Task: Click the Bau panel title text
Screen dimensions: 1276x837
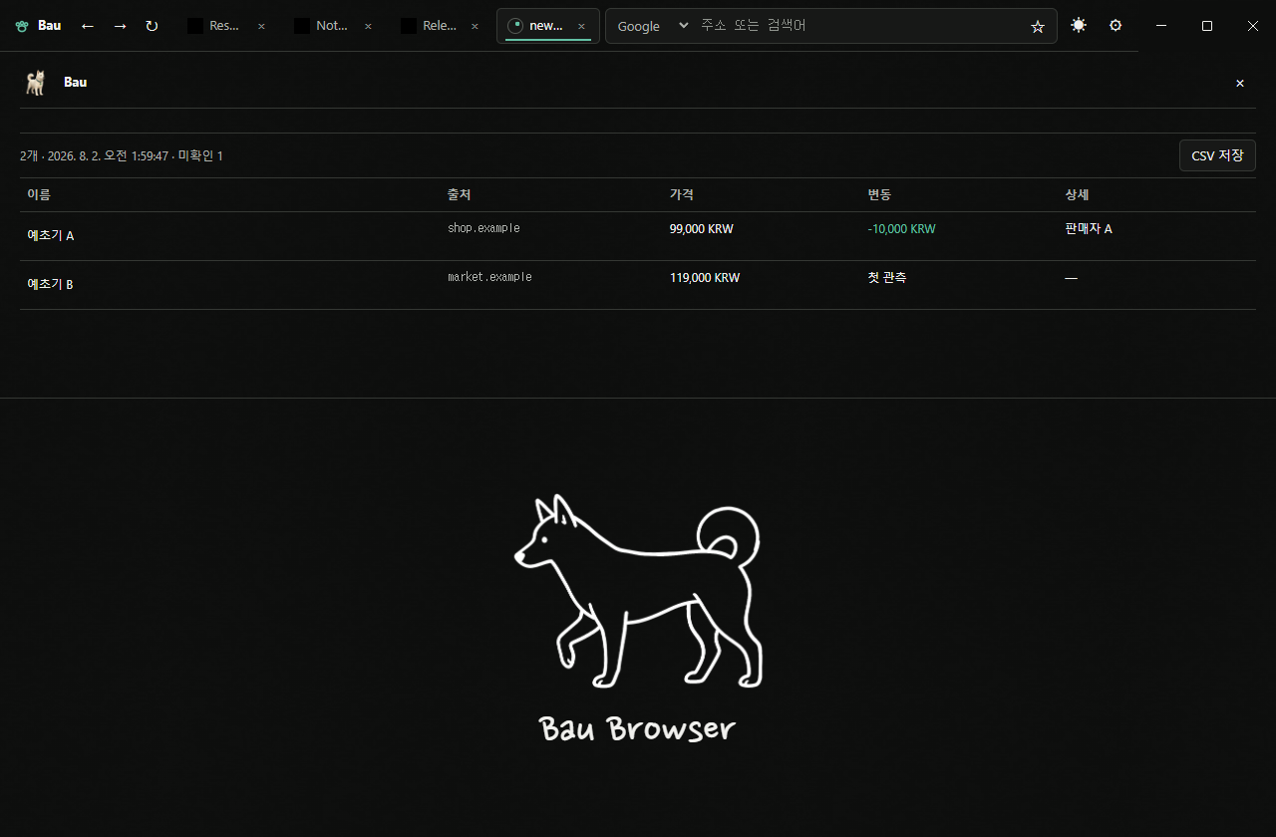Action: click(75, 83)
